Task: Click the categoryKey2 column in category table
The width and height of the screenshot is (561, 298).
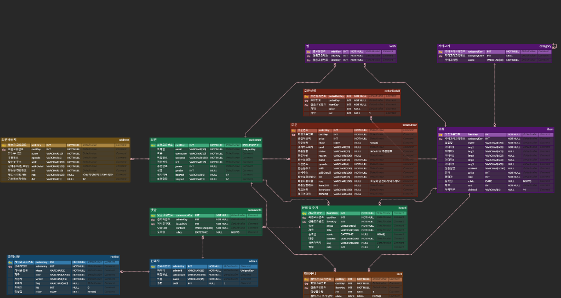Action: pyautogui.click(x=476, y=56)
